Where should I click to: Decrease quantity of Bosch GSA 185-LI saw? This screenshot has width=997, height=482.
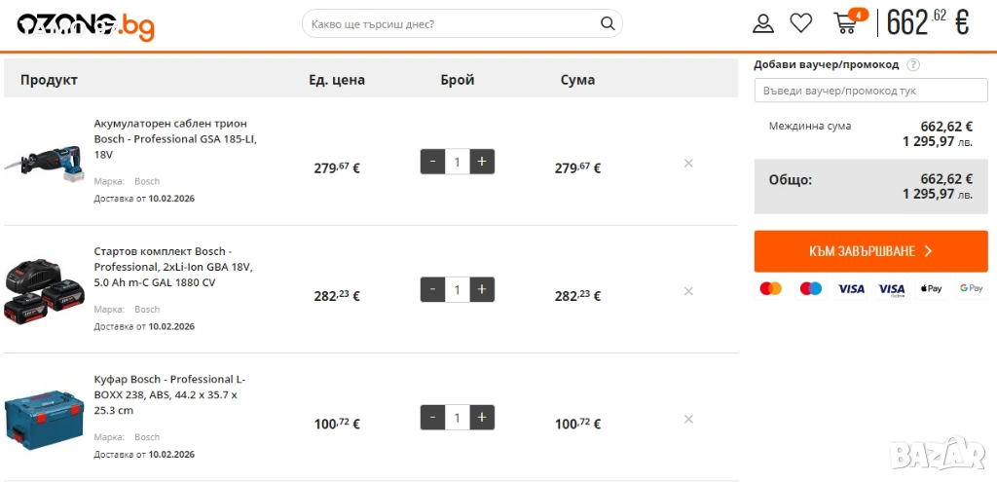coord(432,162)
